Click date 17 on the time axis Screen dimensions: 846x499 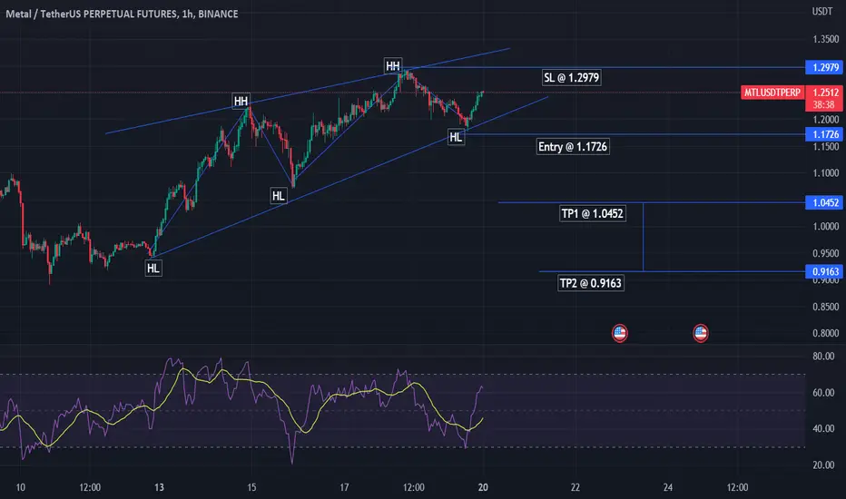coord(344,487)
